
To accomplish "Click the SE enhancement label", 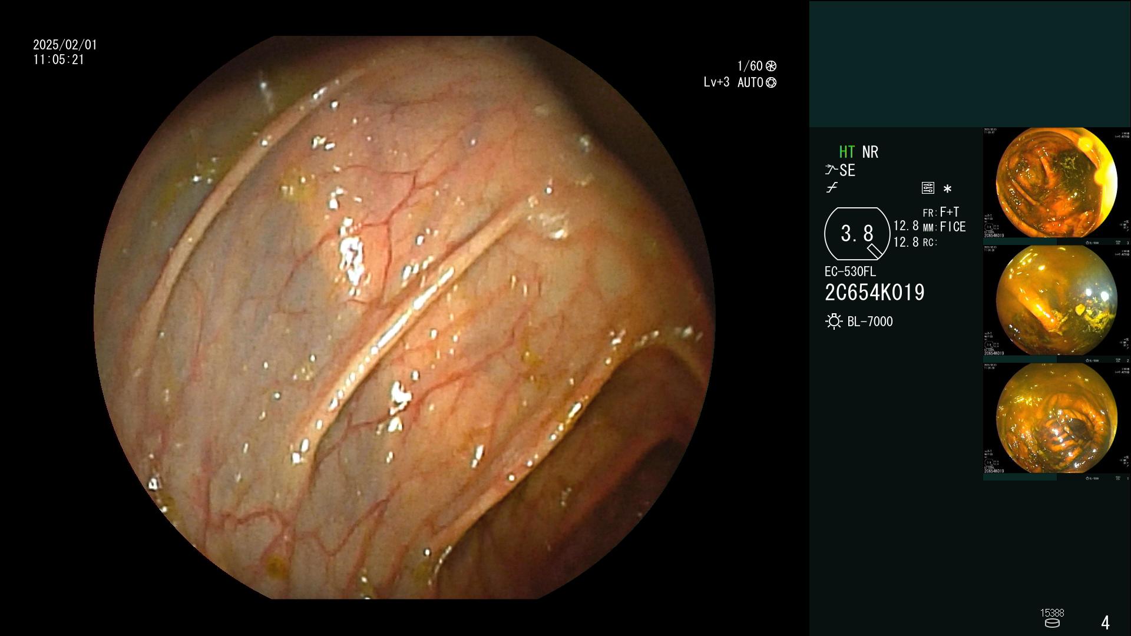I will [x=847, y=170].
